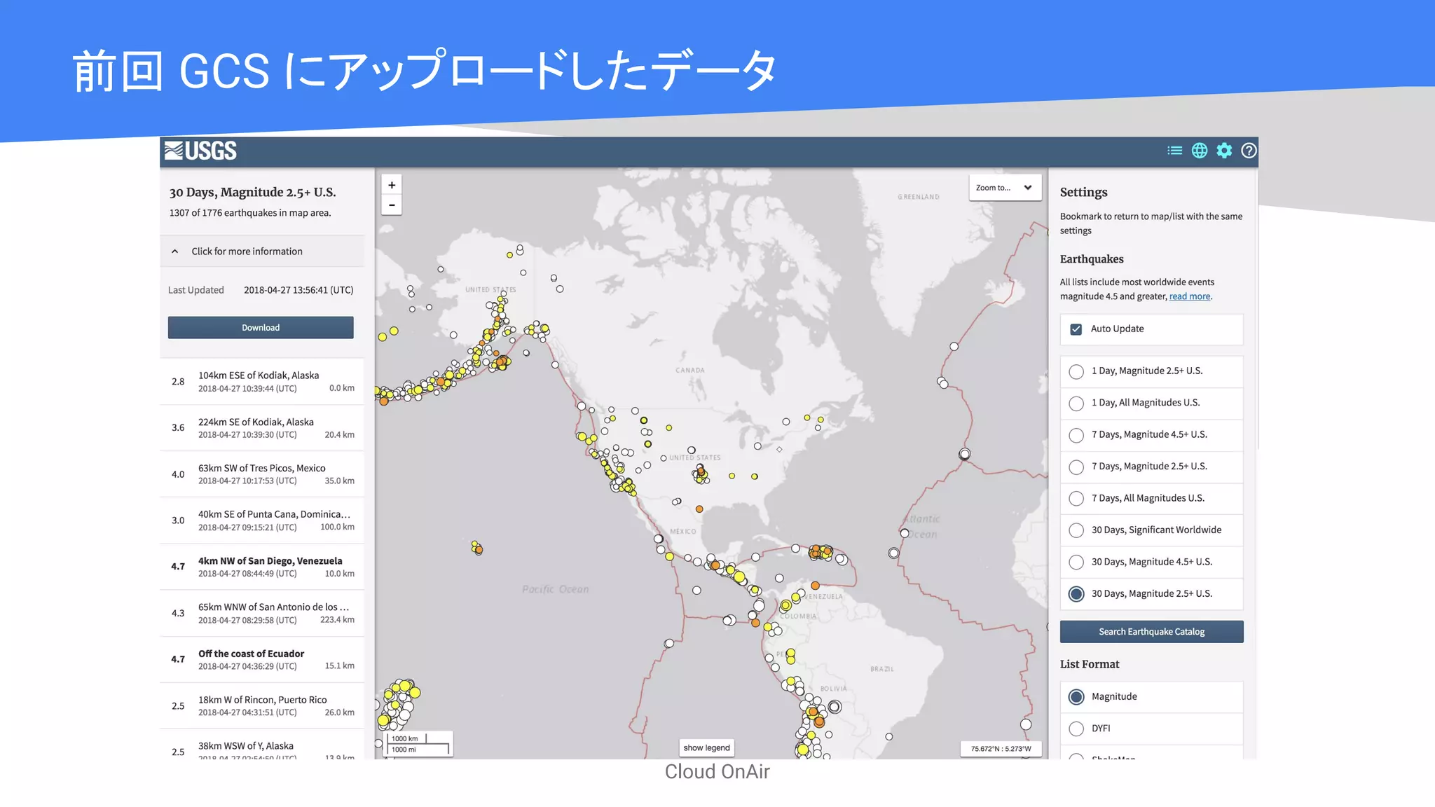Open 38km WSW of Y, Alaska entry
This screenshot has width=1435, height=807.
(262, 745)
